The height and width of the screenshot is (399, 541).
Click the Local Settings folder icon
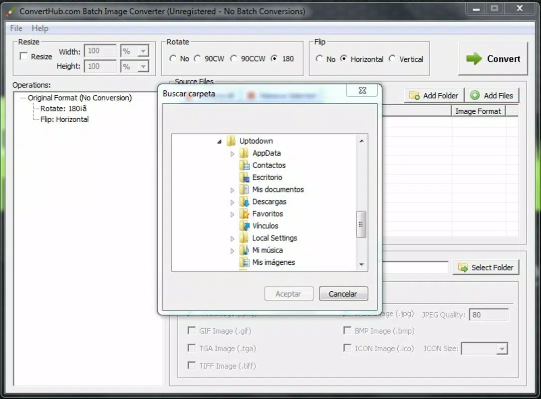click(244, 238)
